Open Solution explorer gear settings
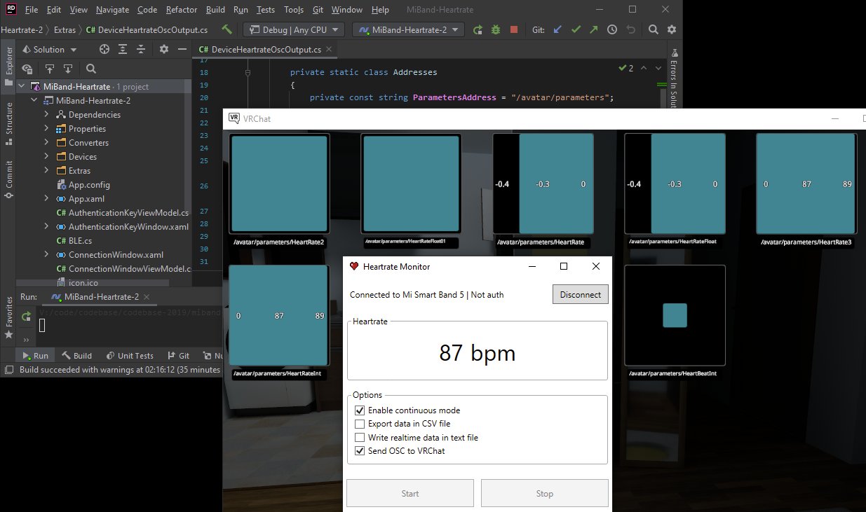 164,49
